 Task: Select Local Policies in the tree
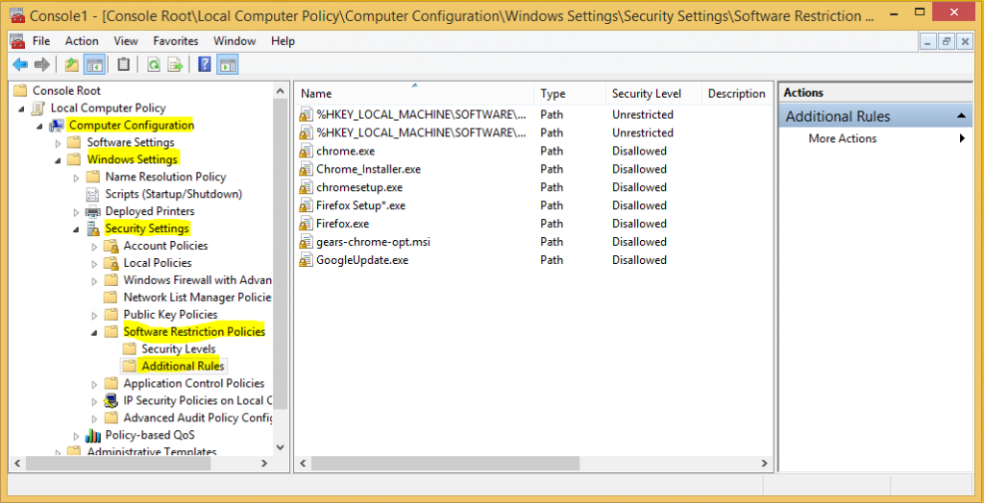pyautogui.click(x=158, y=263)
